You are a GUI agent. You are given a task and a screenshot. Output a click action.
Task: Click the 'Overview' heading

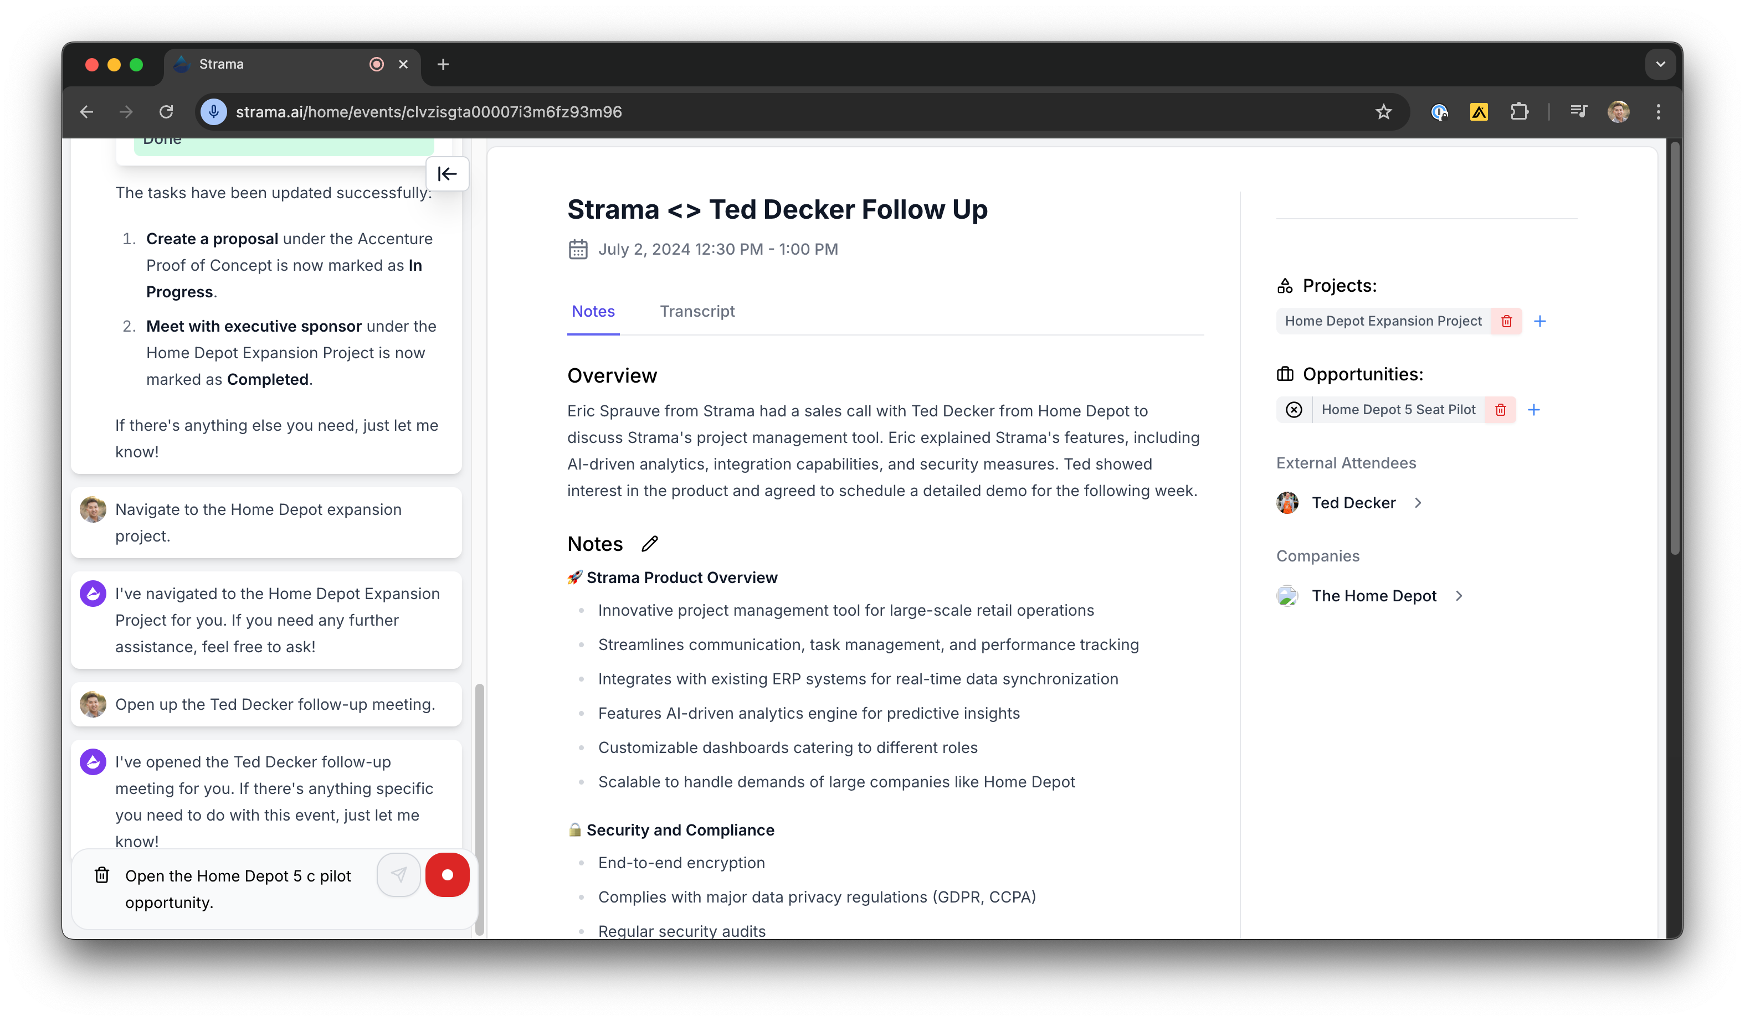[x=612, y=376]
